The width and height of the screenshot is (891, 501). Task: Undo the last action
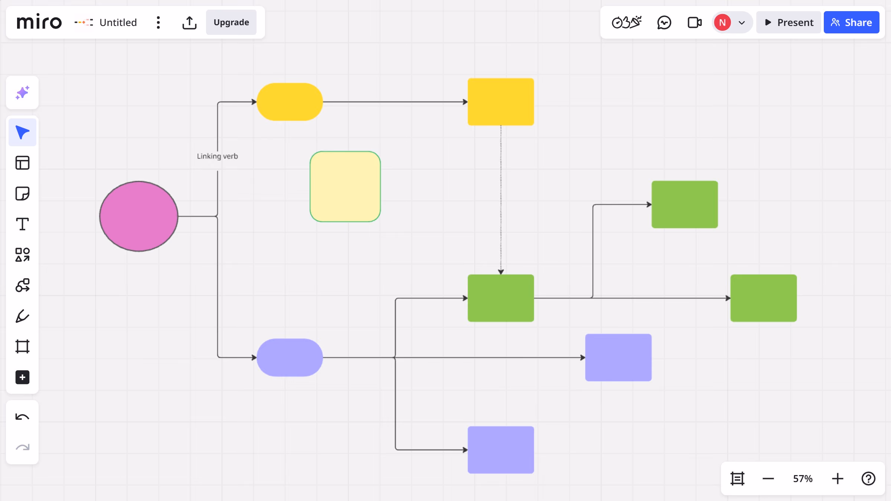(x=22, y=417)
